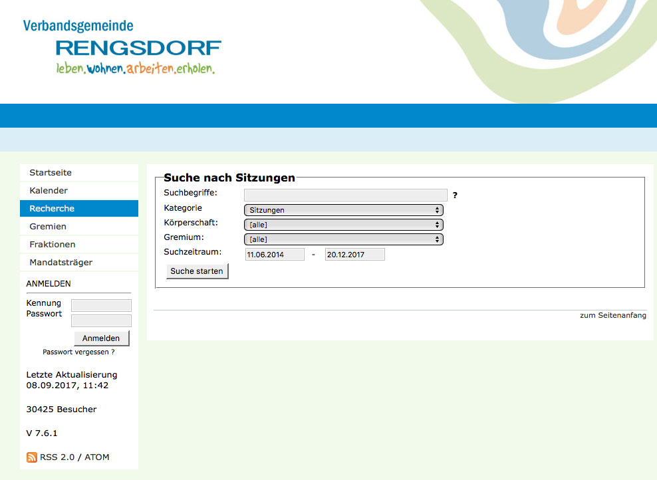
Task: Open the Fraktionen menu entry
Action: [x=53, y=245]
